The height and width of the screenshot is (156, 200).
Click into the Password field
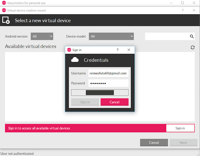[108, 83]
